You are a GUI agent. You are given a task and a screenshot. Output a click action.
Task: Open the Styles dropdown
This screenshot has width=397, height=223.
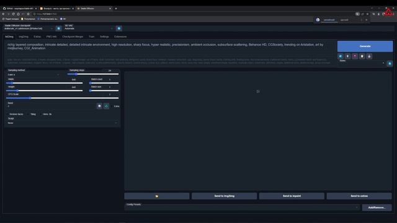coord(362,63)
